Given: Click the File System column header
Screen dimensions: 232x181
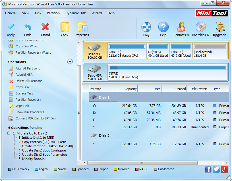Looking at the screenshot, I should [200, 89].
